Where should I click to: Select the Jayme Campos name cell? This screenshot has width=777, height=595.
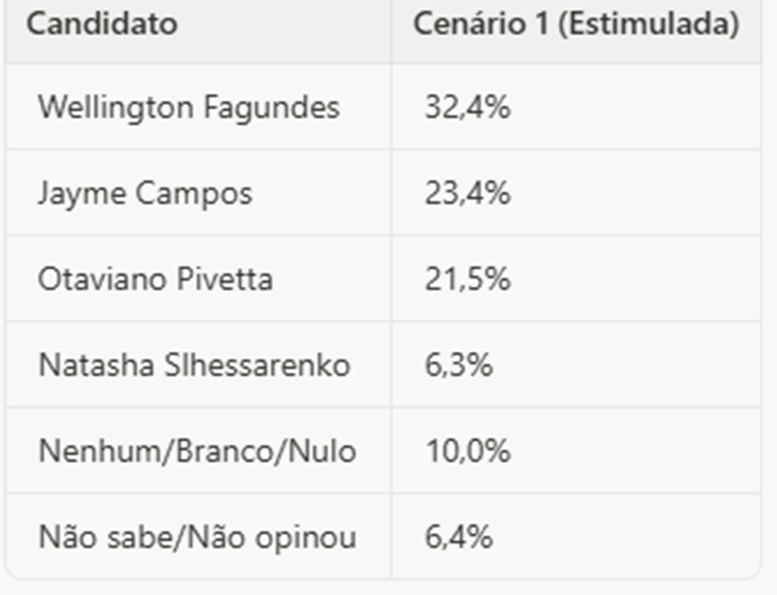[x=145, y=193]
